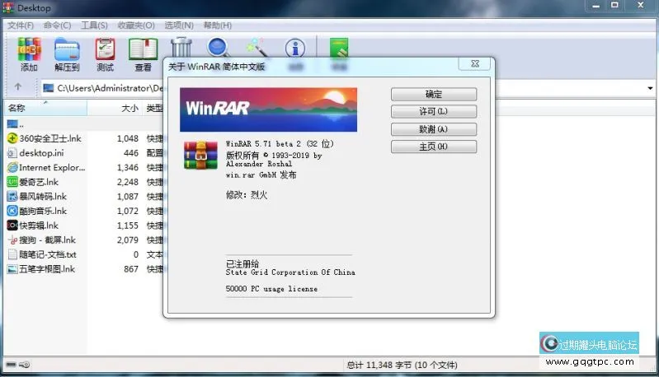The height and width of the screenshot is (377, 659).
Task: Click size value 1,048
Action: click(128, 138)
